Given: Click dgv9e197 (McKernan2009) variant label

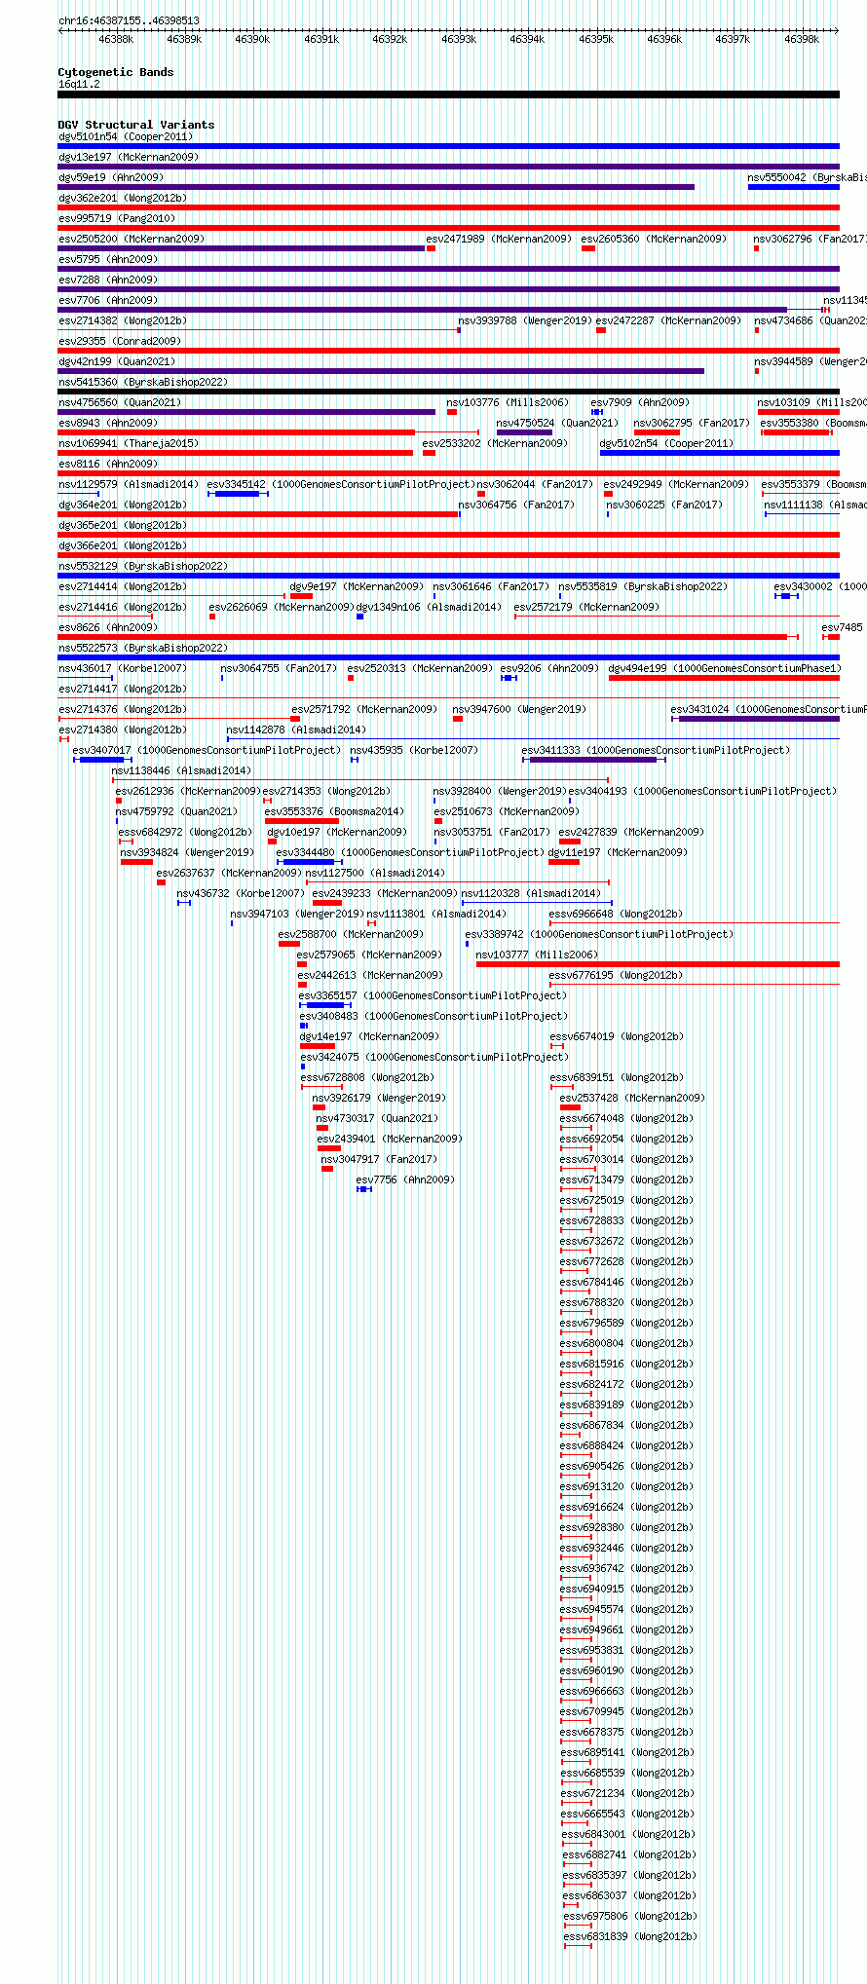Looking at the screenshot, I should (357, 586).
